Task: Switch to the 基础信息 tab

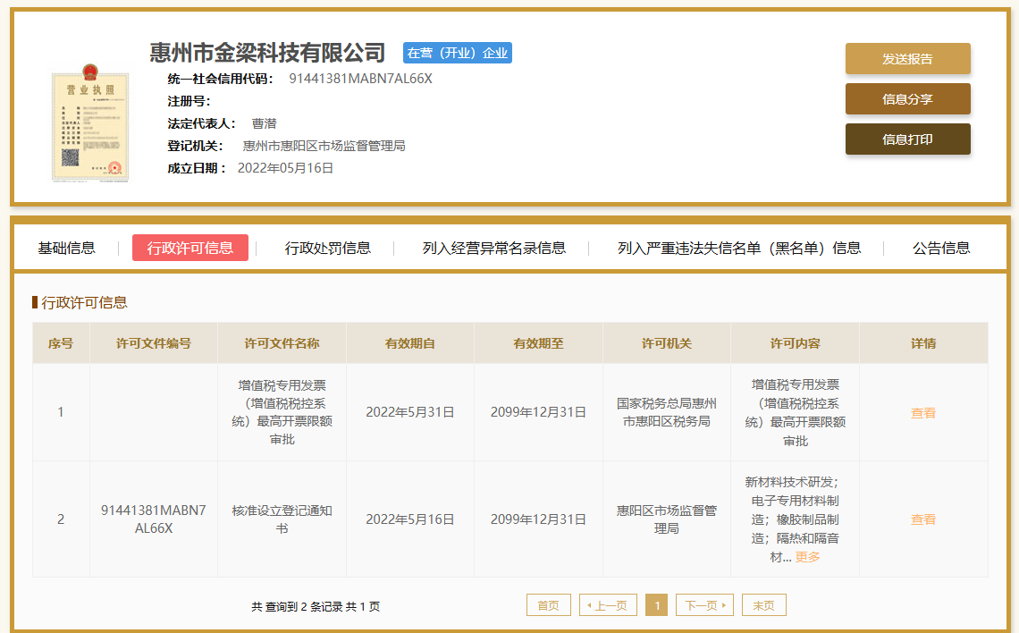Action: [x=66, y=249]
